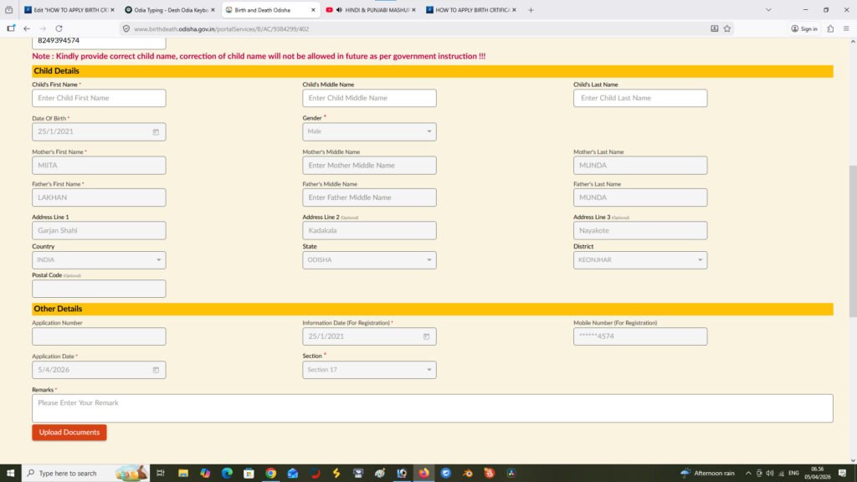Click the Information Date calendar icon
Screen dimensions: 857x482
[x=426, y=336]
